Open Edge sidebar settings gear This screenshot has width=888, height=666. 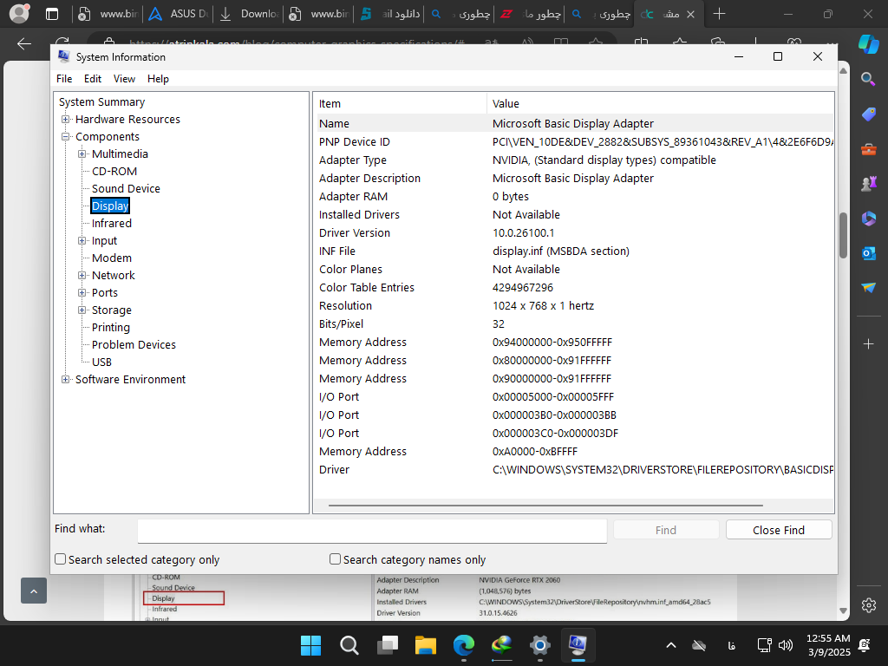click(x=869, y=604)
